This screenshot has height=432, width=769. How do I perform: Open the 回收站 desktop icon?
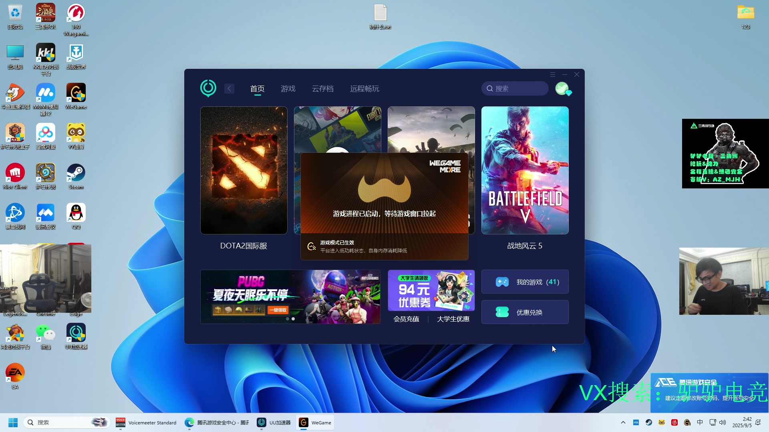click(x=15, y=16)
